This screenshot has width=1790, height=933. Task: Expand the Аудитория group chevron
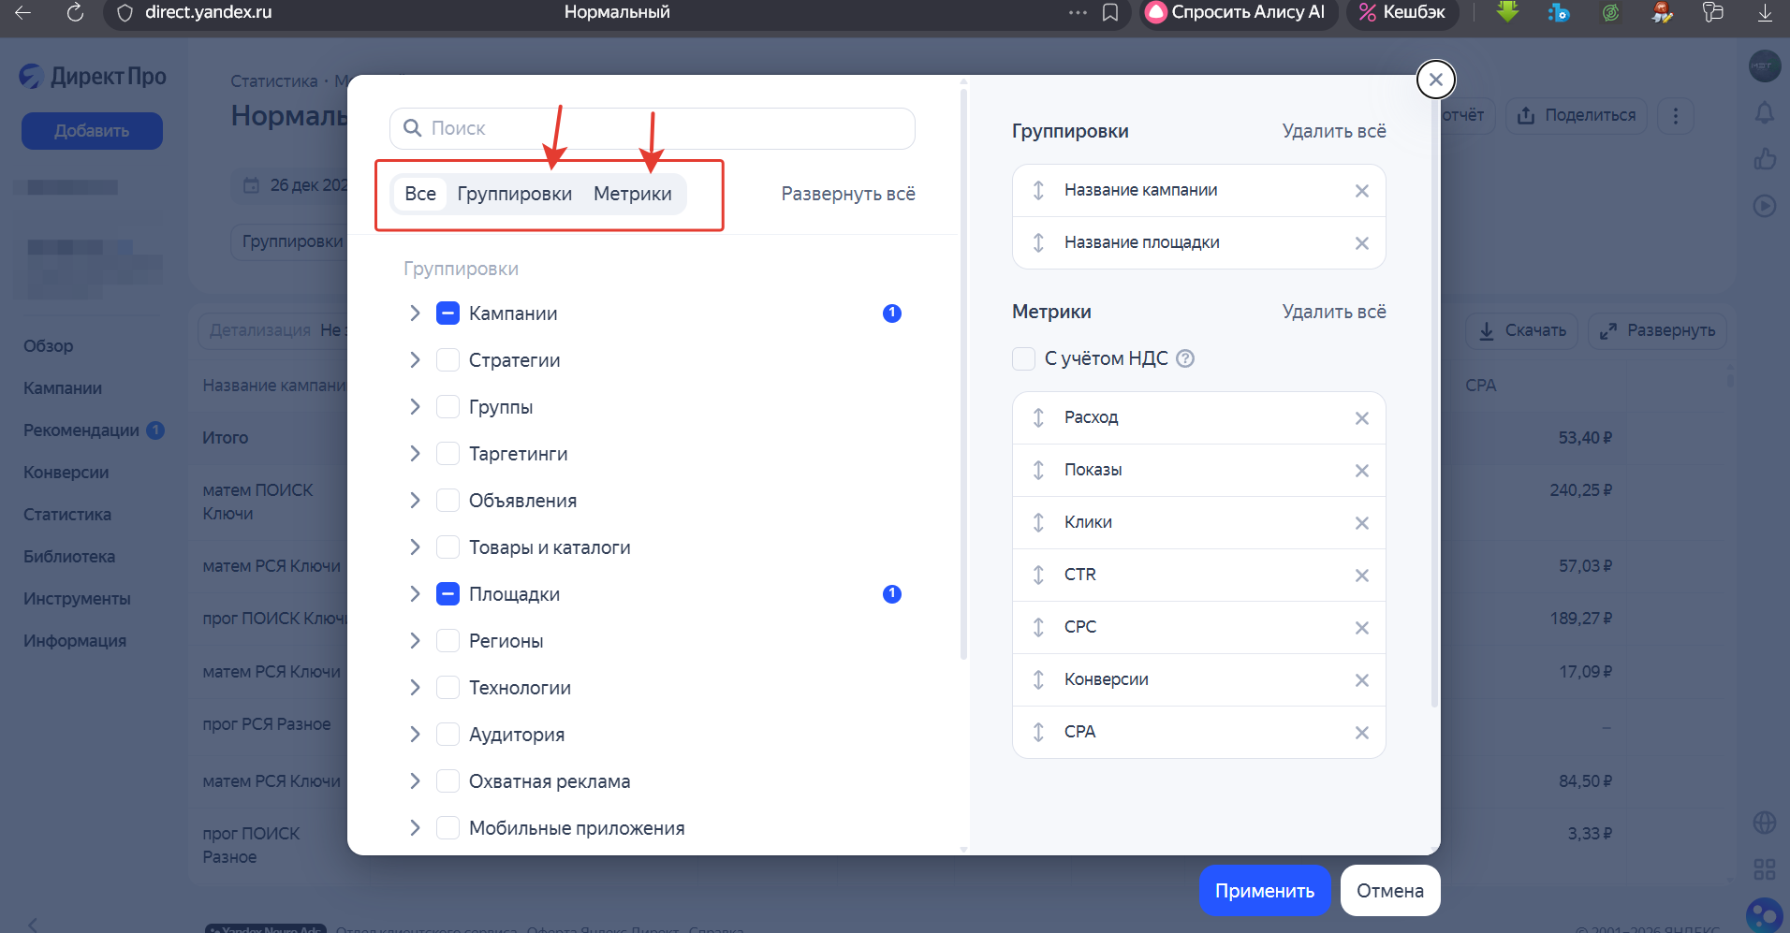[x=415, y=735]
